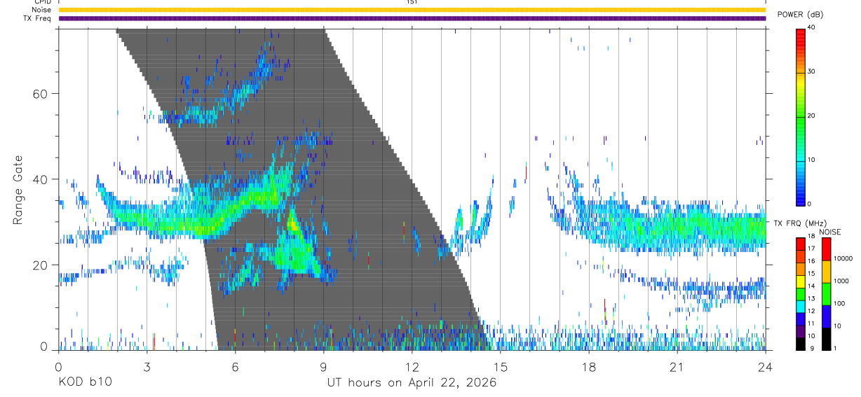Pick the black 1–10 NOISE colorbar segment
This screenshot has width=861, height=397.
pos(827,339)
